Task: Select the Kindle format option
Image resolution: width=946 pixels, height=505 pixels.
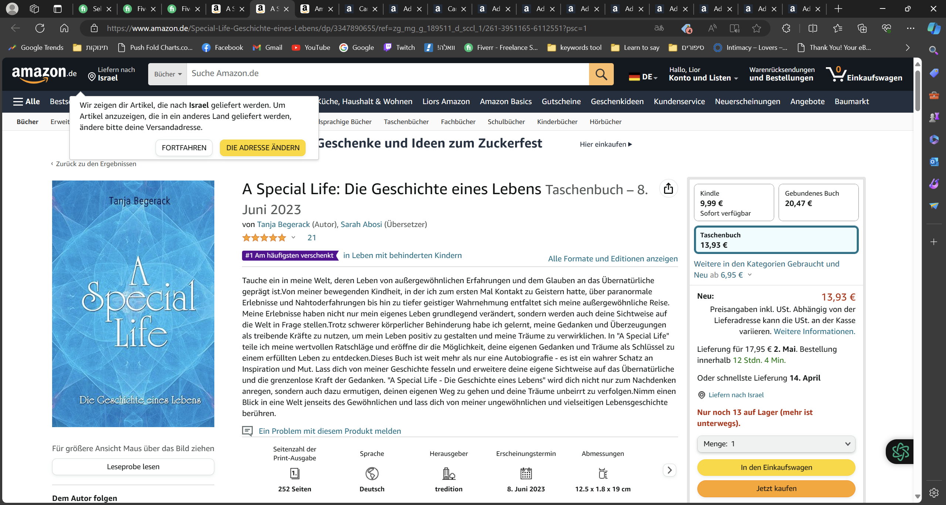Action: [734, 203]
